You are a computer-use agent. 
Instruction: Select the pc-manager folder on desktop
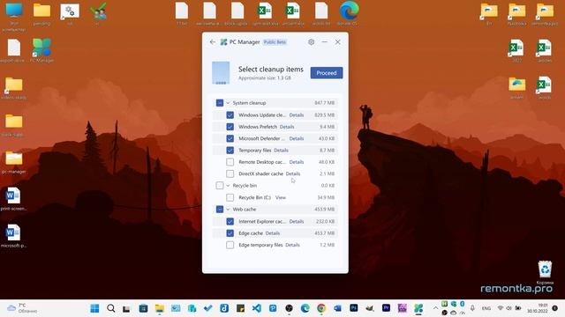pyautogui.click(x=14, y=162)
